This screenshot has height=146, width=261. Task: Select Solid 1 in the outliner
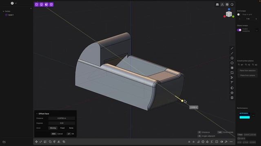point(11,15)
